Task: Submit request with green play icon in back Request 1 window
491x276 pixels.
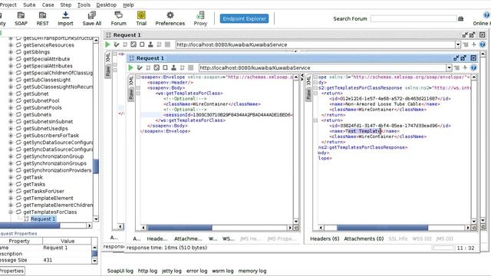Action: tap(107, 44)
